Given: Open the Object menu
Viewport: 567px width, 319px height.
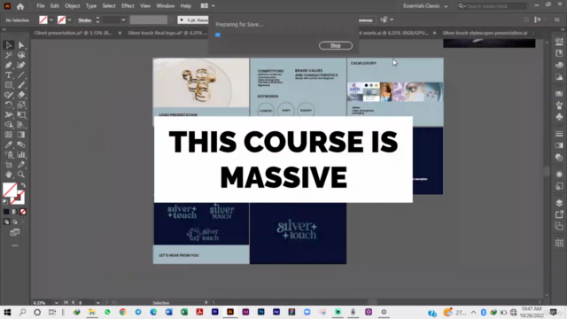Looking at the screenshot, I should point(73,6).
